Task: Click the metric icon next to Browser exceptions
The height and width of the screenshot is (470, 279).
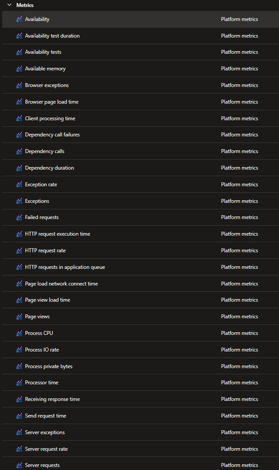Action: tap(19, 85)
